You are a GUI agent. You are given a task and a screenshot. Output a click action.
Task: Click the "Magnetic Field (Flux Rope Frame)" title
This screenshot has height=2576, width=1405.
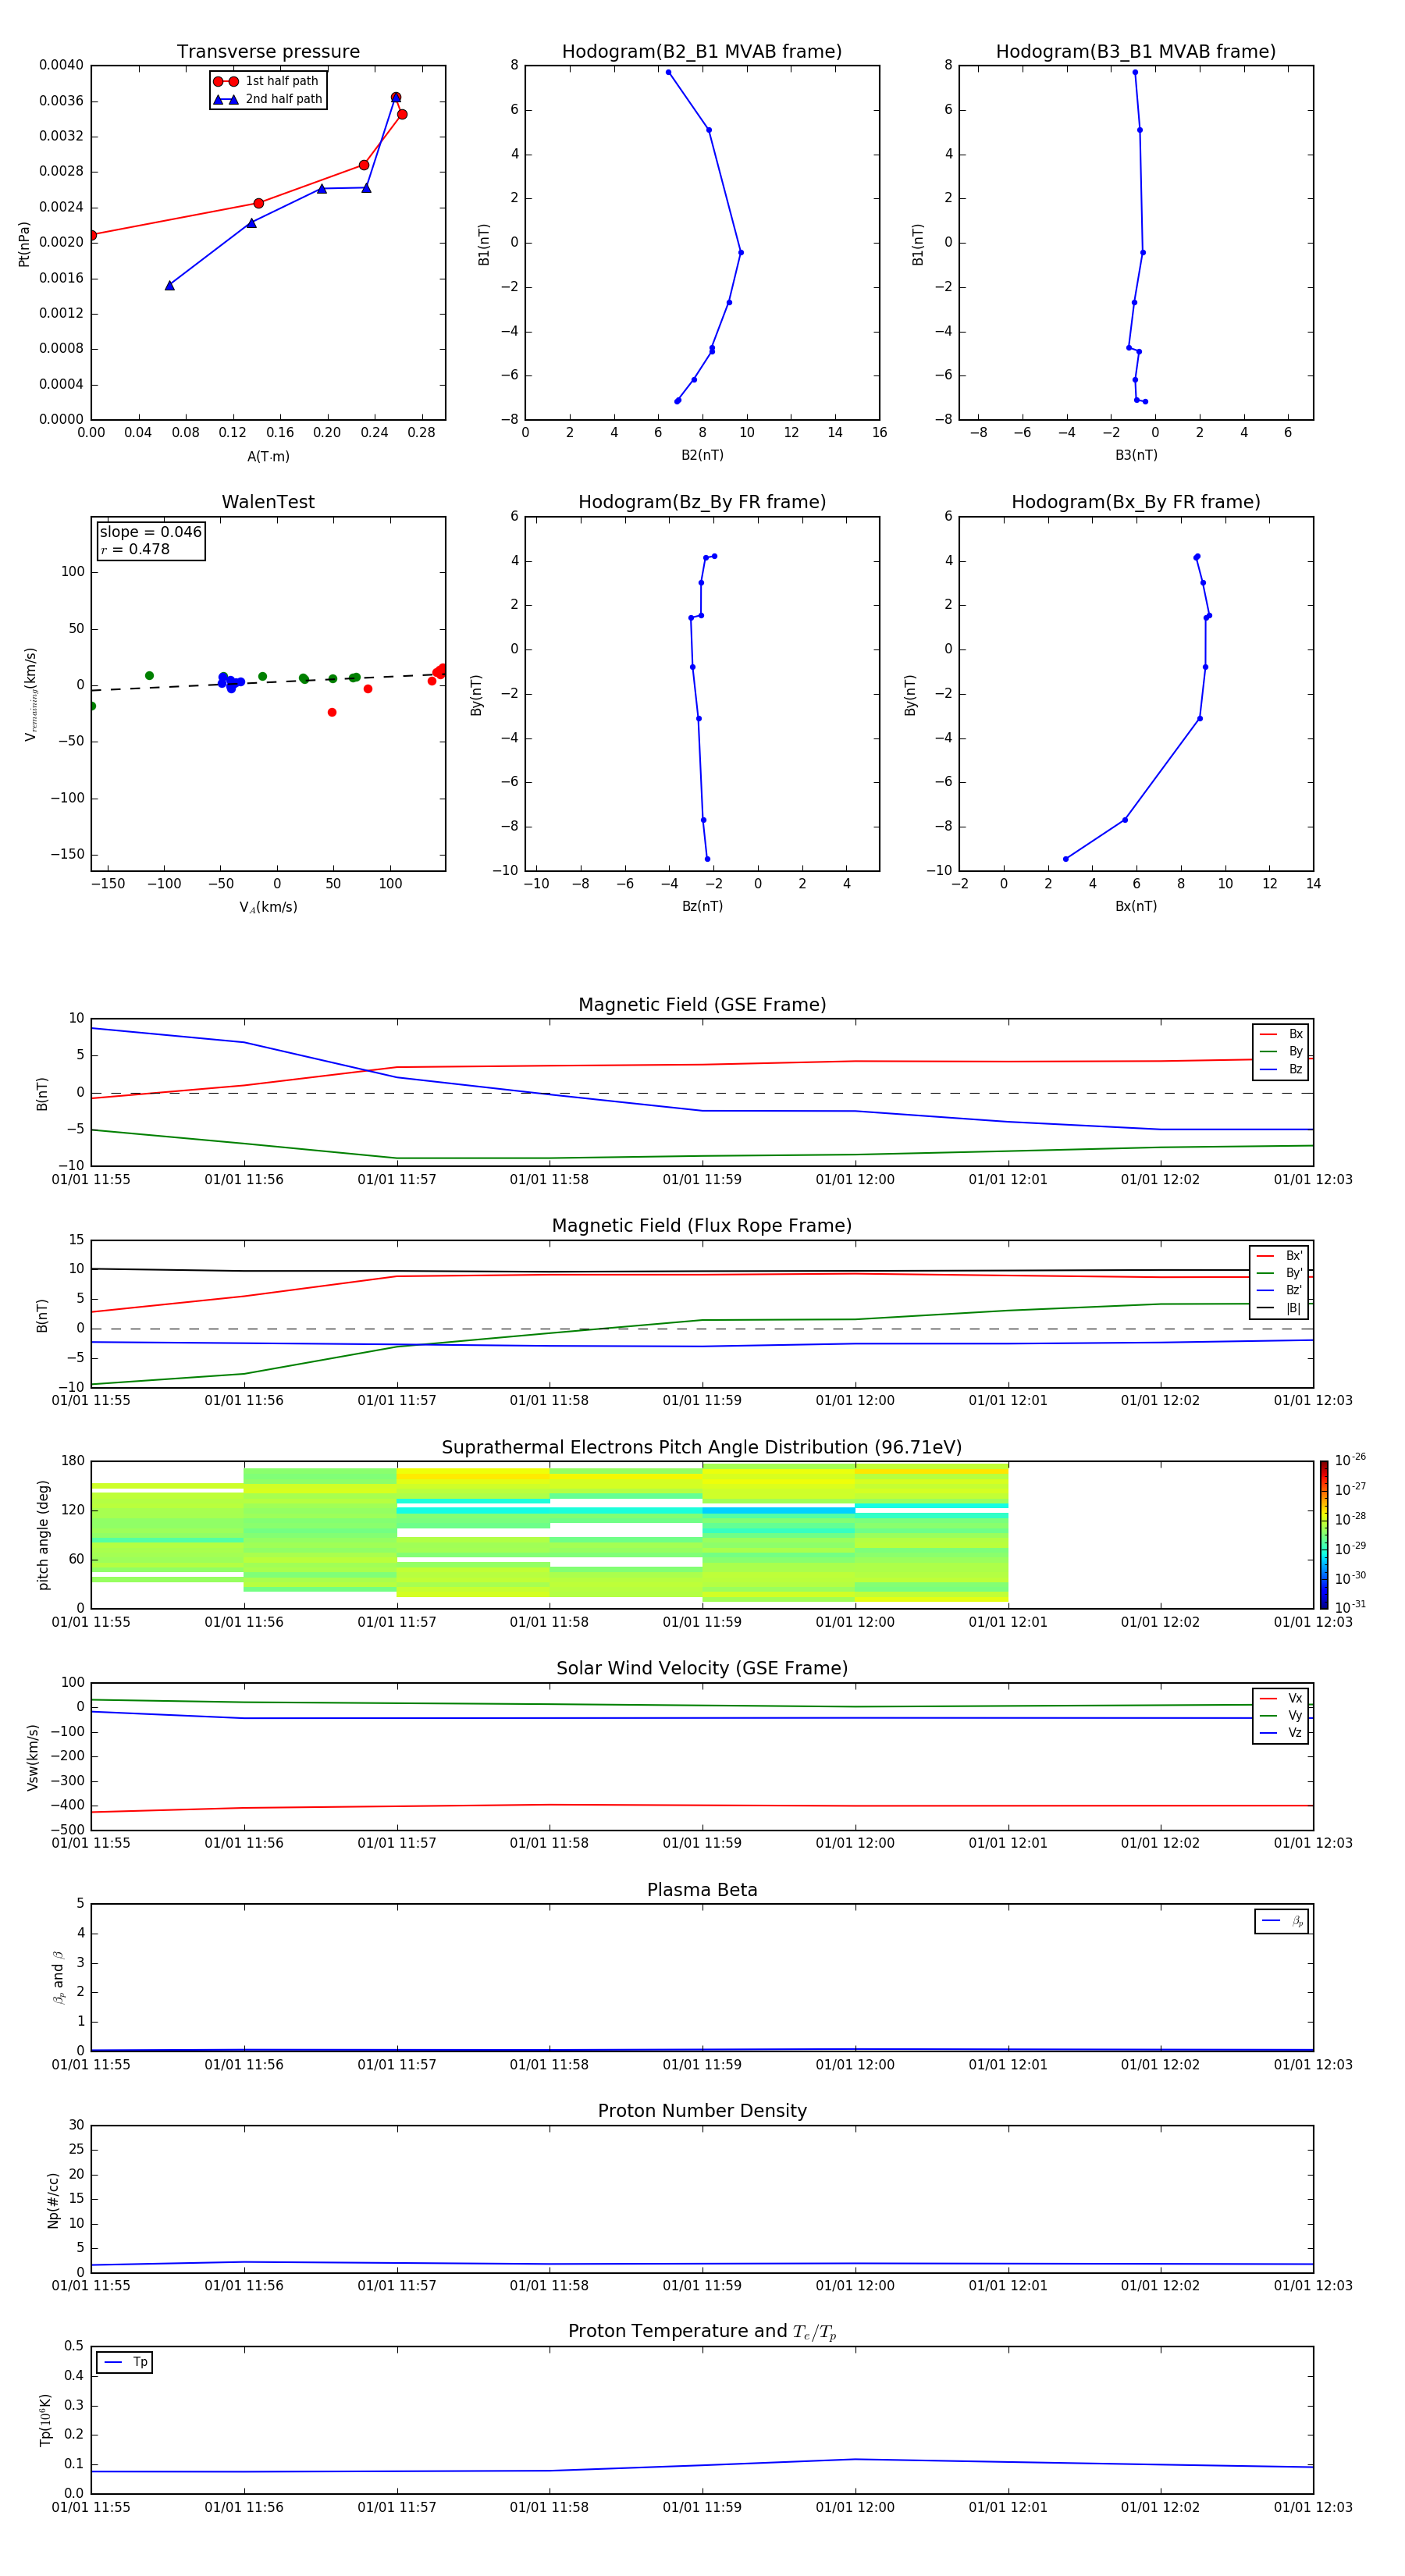coord(702,1226)
